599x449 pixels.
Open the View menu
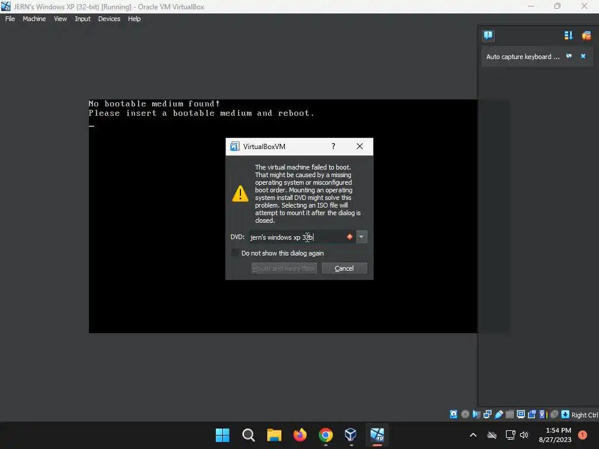[60, 19]
